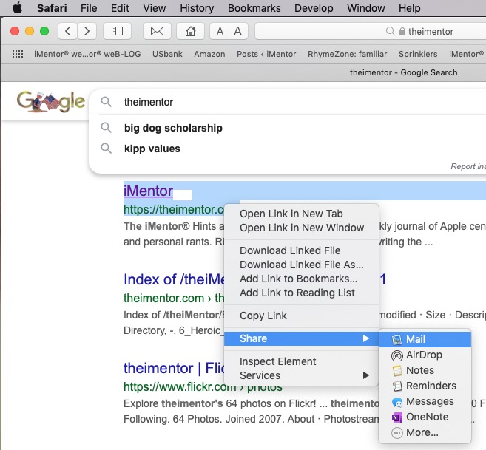
Task: Go back with the Safari back arrow
Action: [67, 31]
